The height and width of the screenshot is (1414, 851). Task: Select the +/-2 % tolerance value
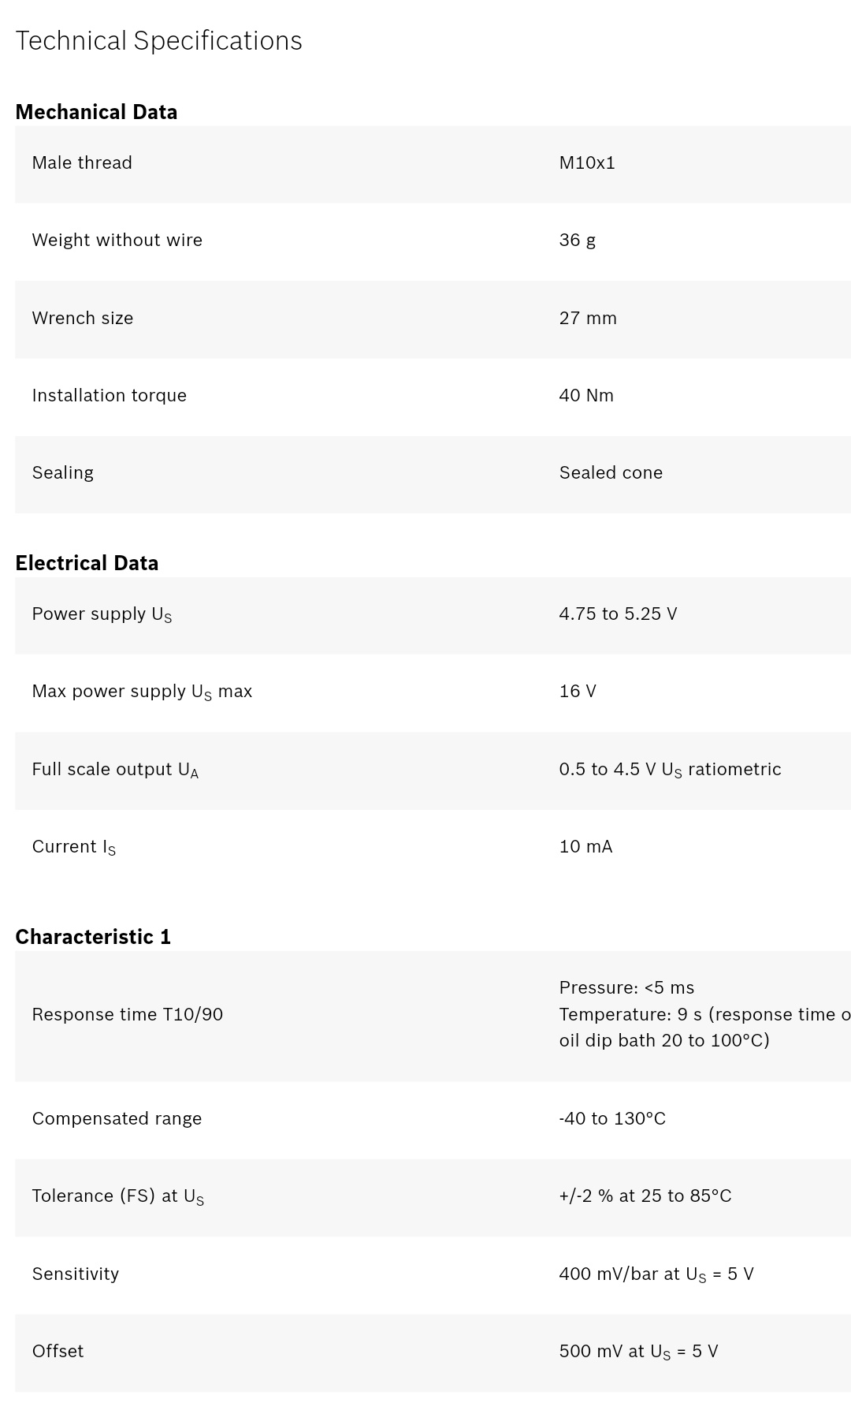(645, 1196)
